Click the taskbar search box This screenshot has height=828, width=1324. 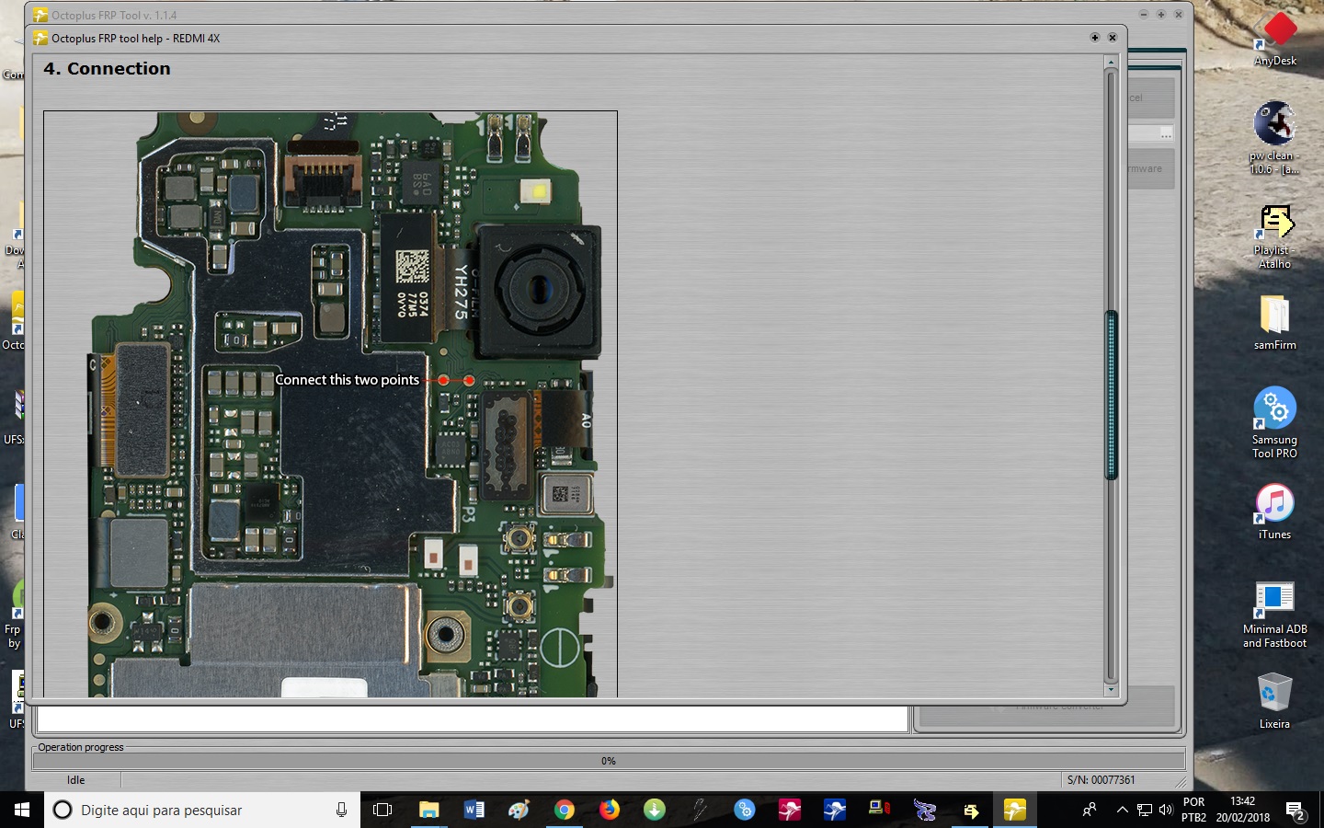click(x=202, y=810)
